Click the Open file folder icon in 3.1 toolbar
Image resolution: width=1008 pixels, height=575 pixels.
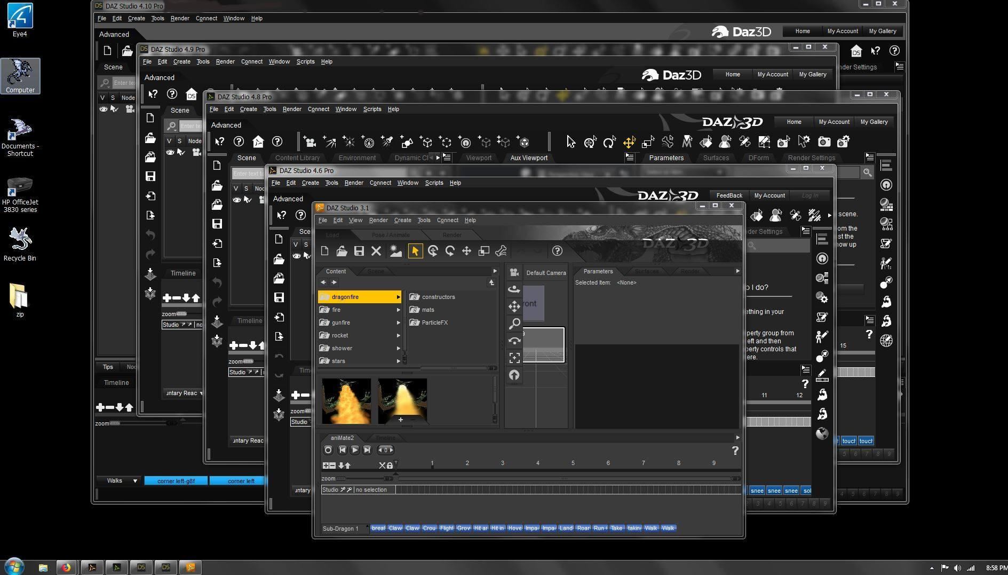point(342,251)
